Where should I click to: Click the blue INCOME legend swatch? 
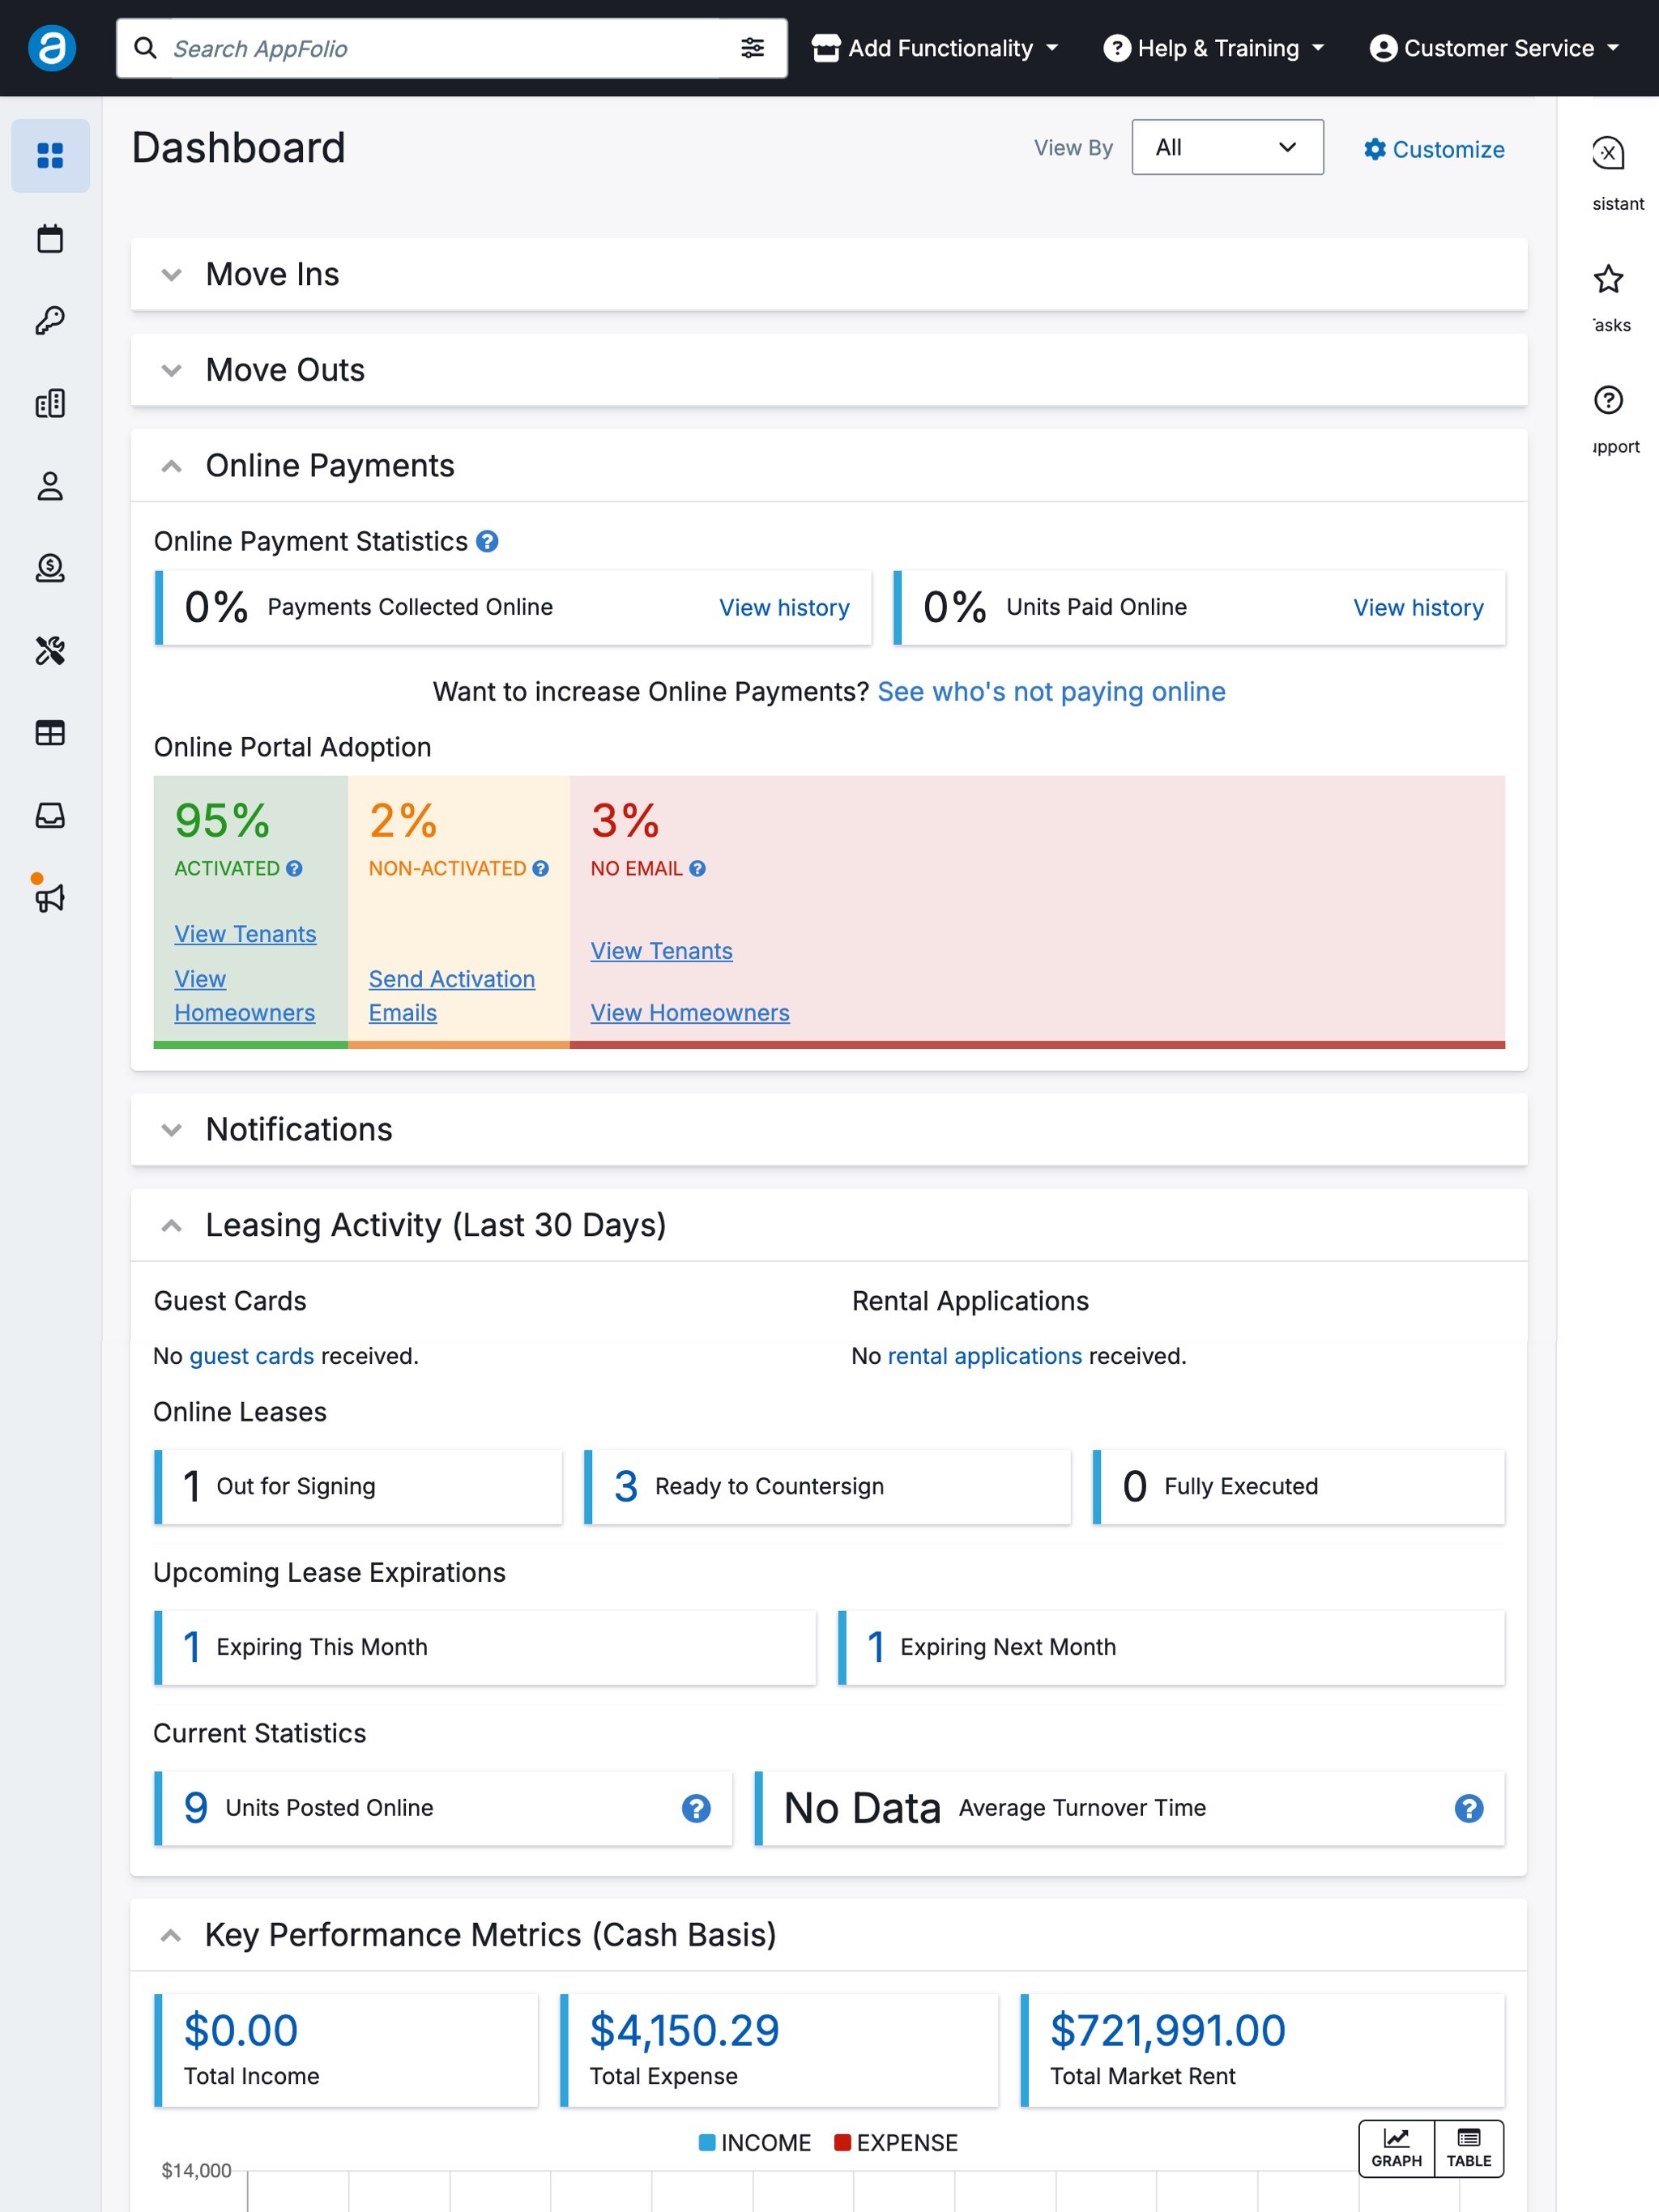(x=707, y=2142)
